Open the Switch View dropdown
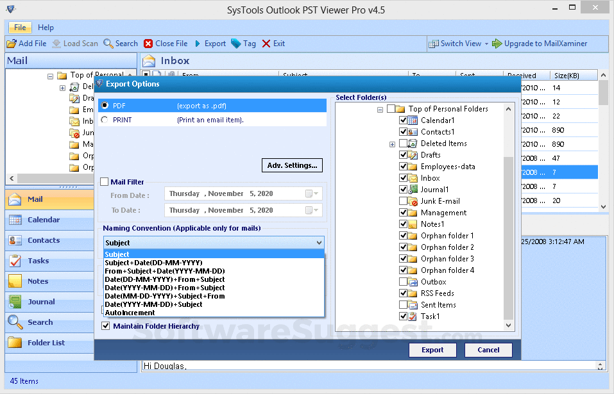This screenshot has width=614, height=394. click(486, 44)
